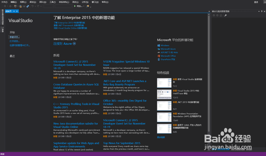This screenshot has width=266, height=156.
Task: Click the start page vertical scrollbar thumb
Action: pyautogui.click(x=209, y=73)
